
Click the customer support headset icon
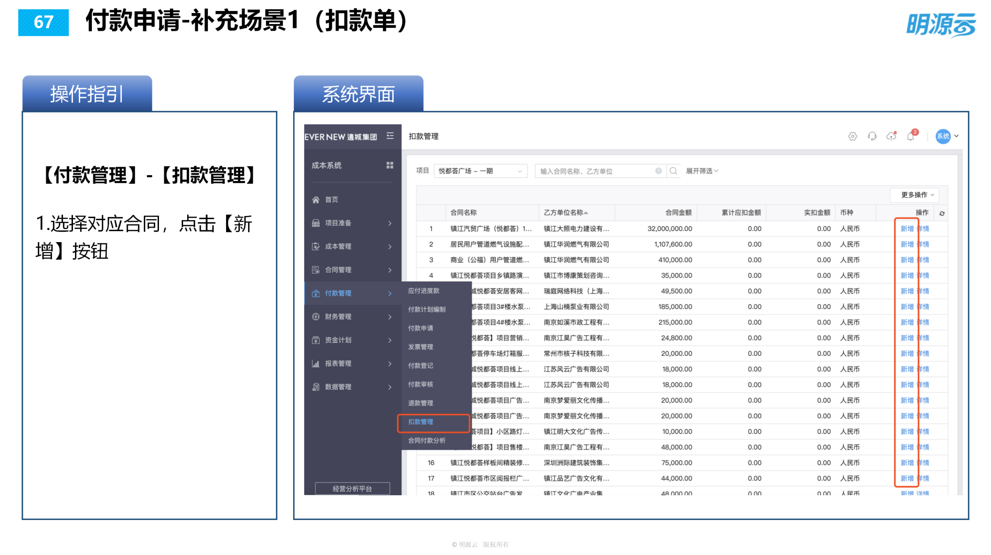pos(872,136)
